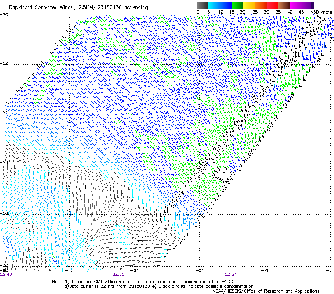Click note 'Black circles indicate possible contamination'
Screen dimensions: 334x294
pyautogui.click(x=206, y=286)
